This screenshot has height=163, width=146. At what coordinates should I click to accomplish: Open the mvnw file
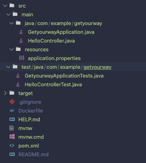pyautogui.click(x=25, y=128)
